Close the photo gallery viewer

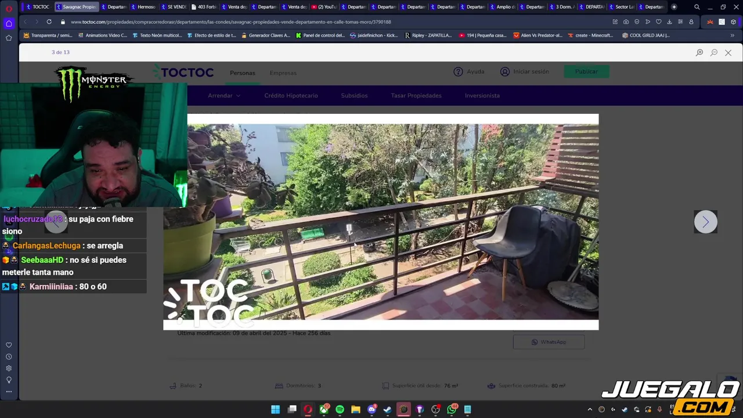[728, 52]
